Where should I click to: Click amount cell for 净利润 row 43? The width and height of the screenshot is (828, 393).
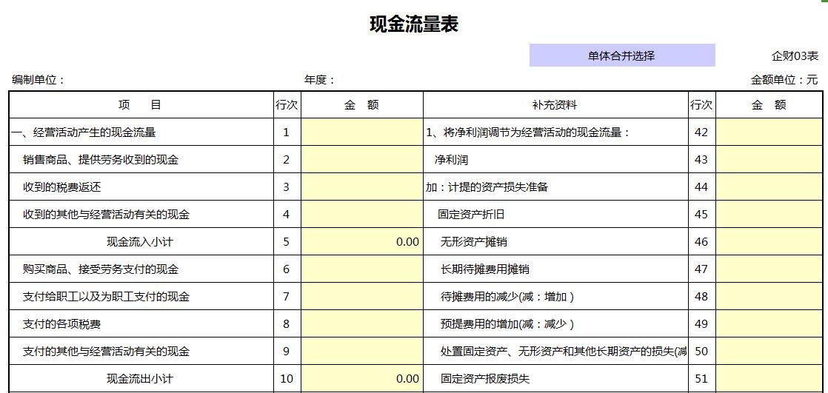(769, 159)
